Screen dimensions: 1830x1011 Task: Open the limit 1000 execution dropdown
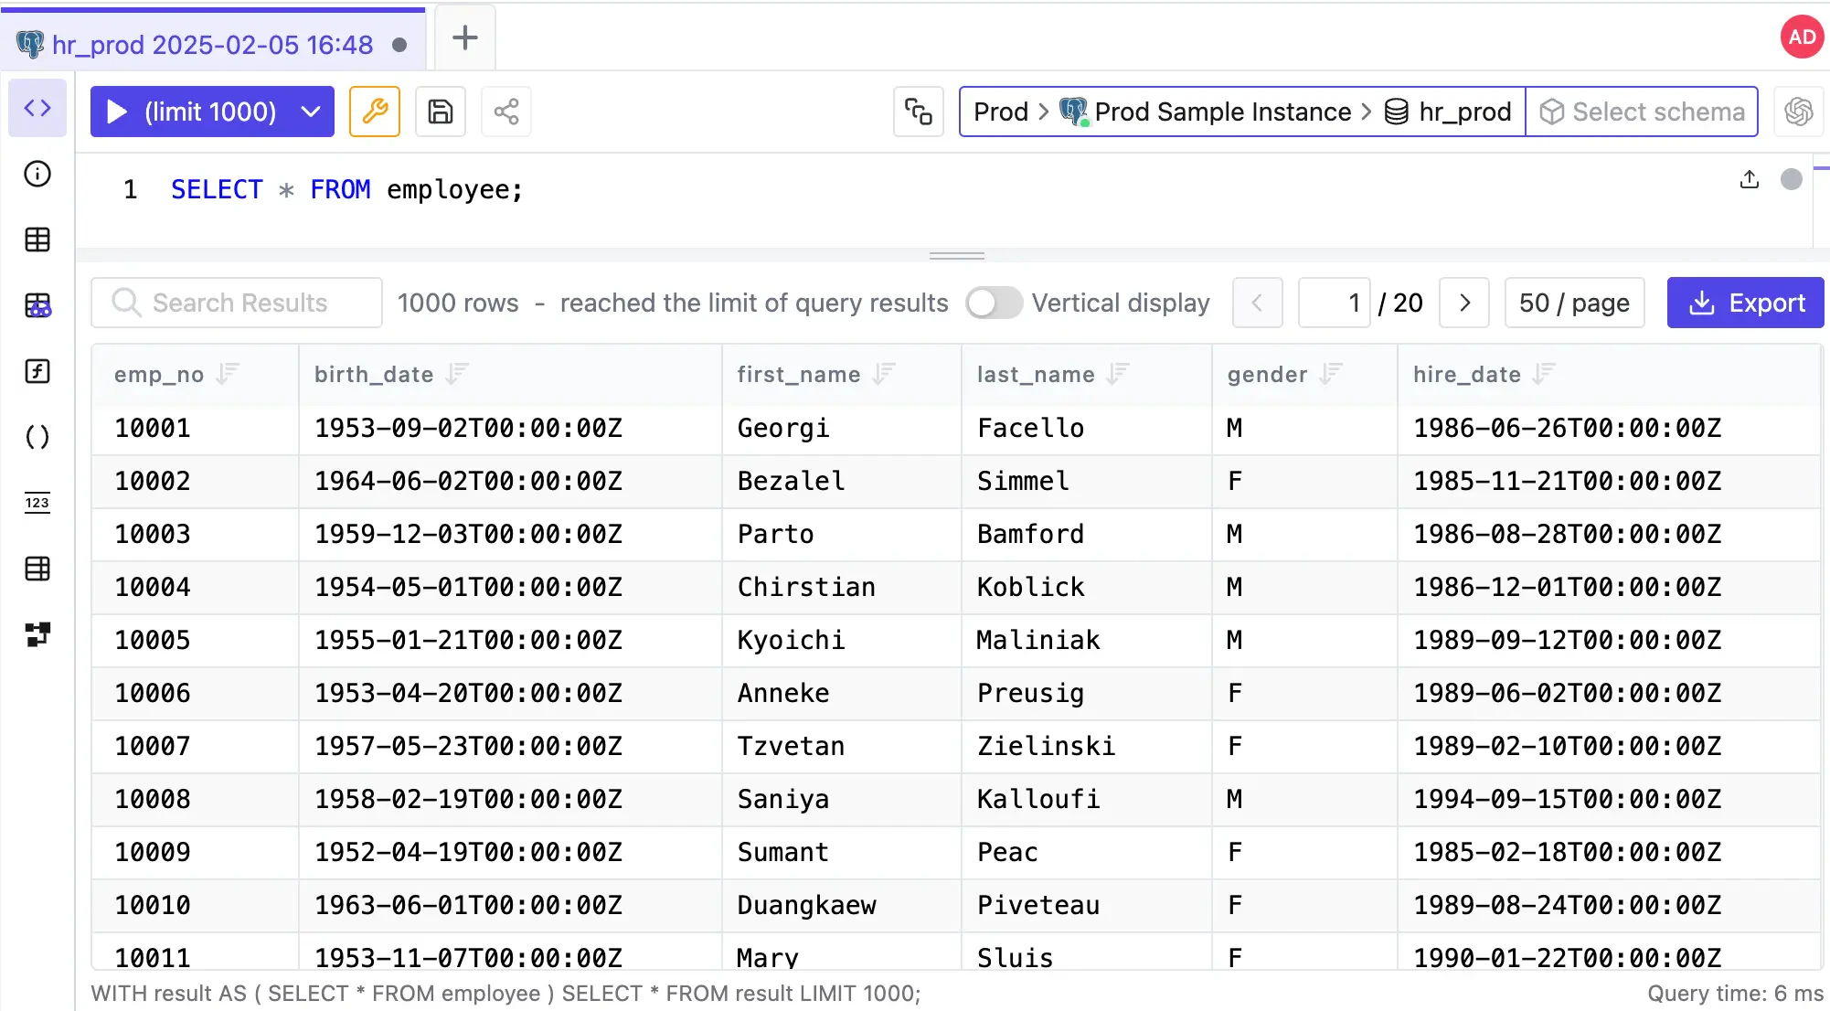pyautogui.click(x=310, y=111)
